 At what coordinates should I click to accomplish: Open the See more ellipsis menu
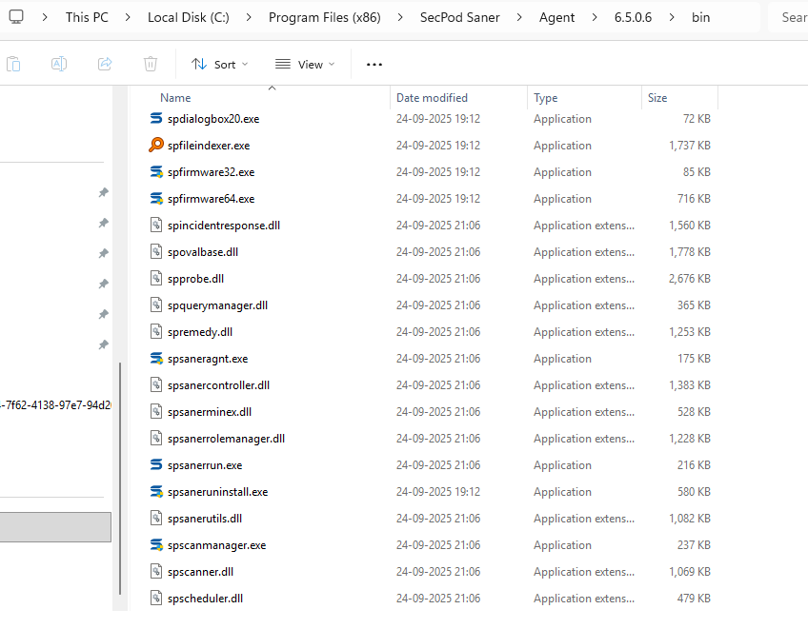coord(374,65)
